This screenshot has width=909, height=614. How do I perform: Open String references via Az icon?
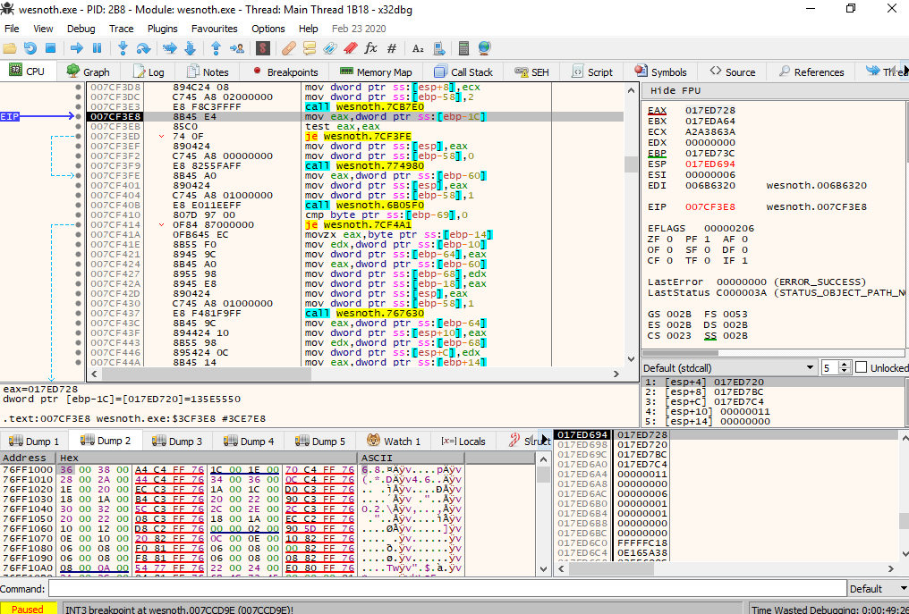pyautogui.click(x=418, y=48)
